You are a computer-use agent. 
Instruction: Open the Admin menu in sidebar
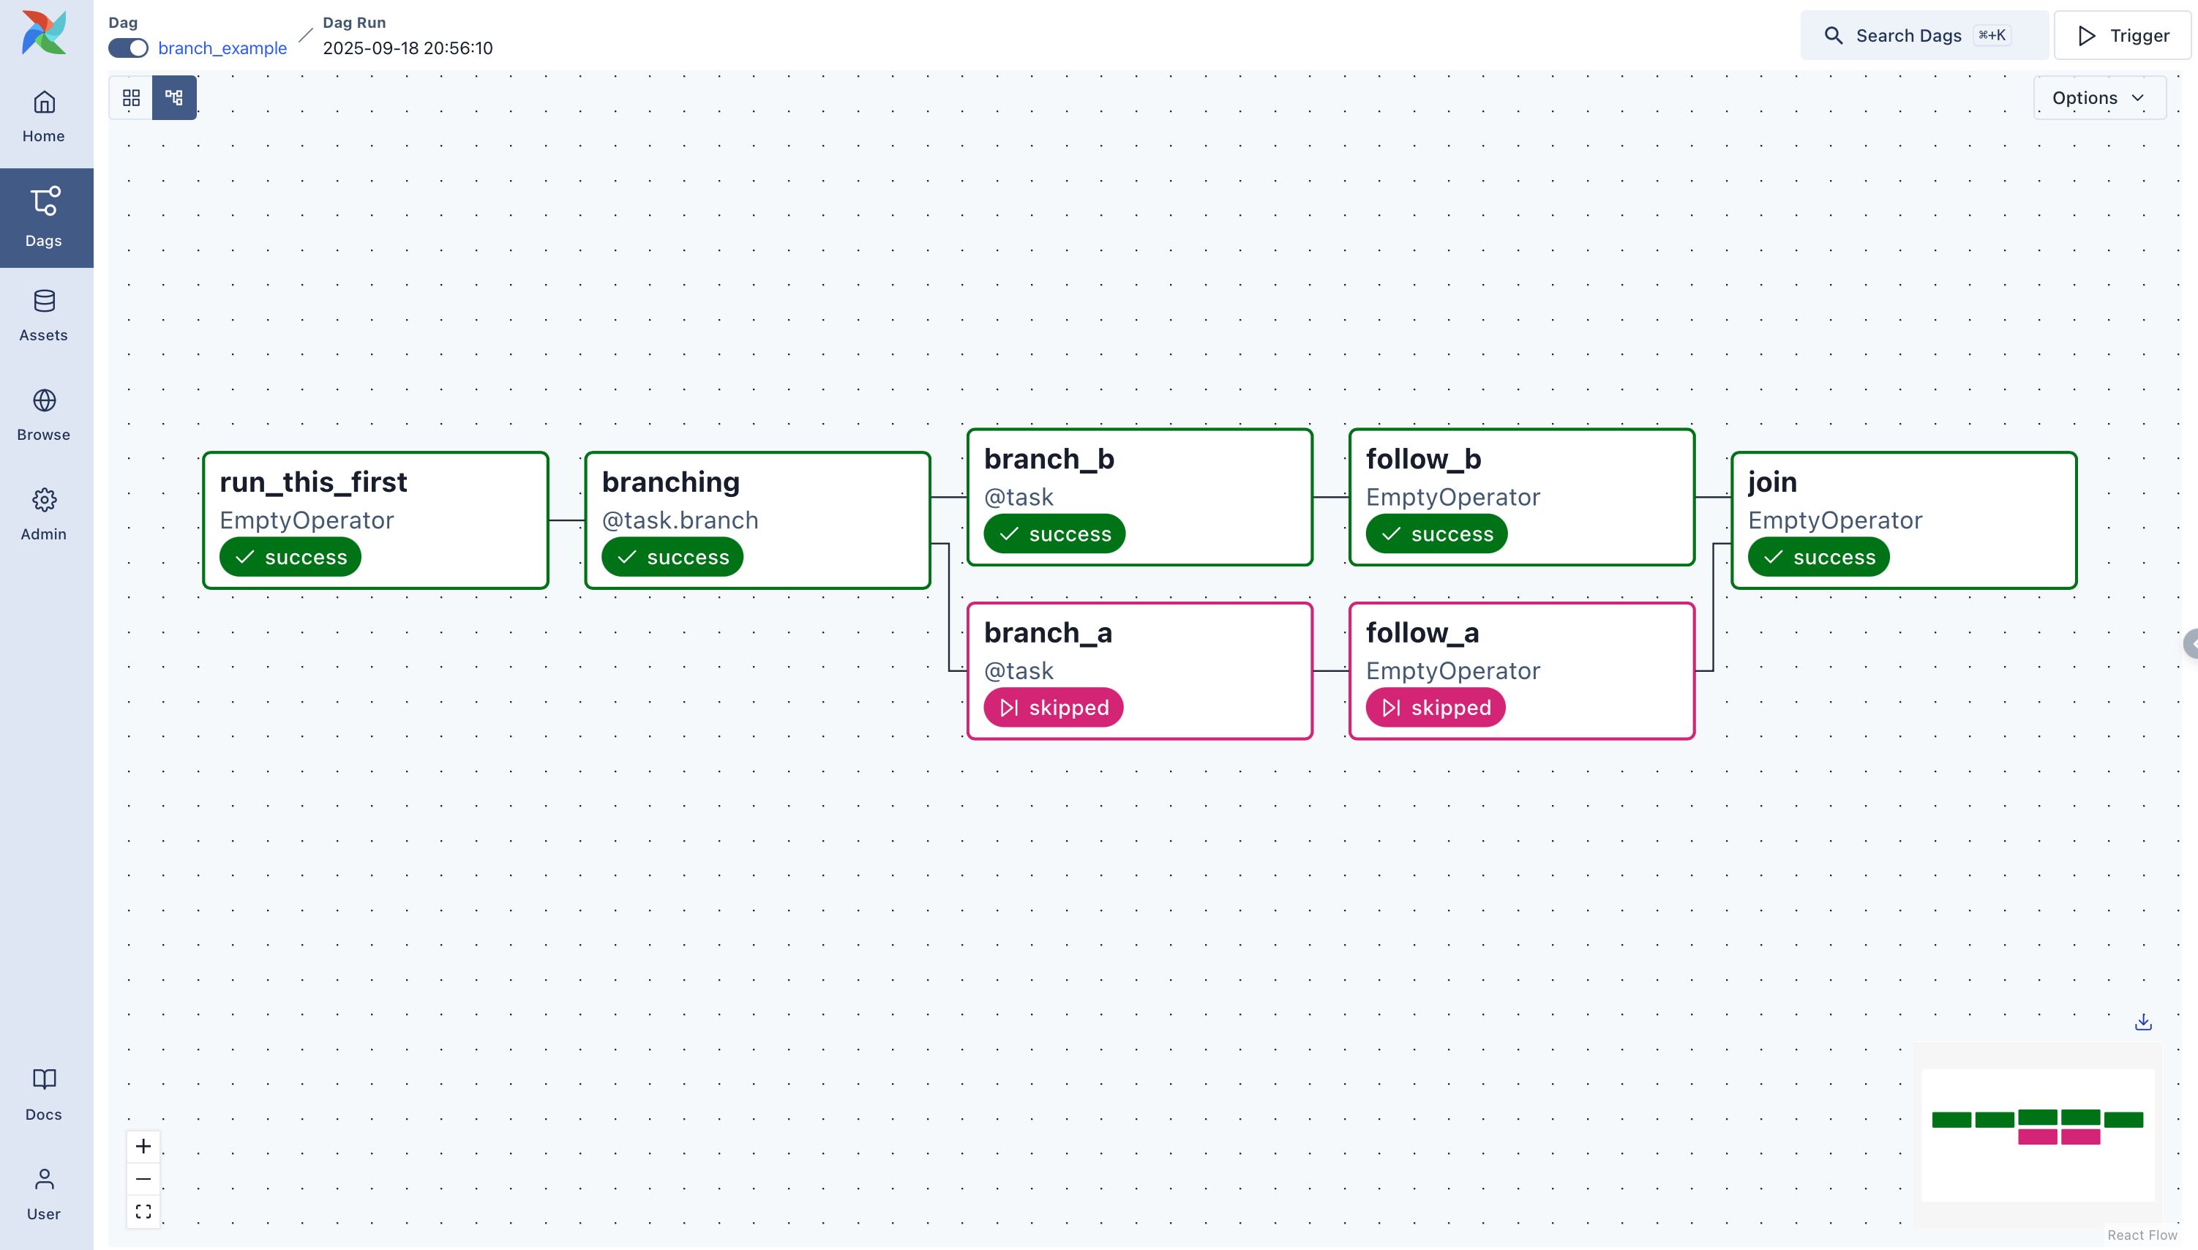point(44,514)
